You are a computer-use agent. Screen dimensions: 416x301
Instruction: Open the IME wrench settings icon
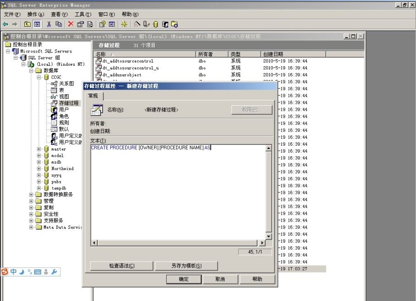54,272
